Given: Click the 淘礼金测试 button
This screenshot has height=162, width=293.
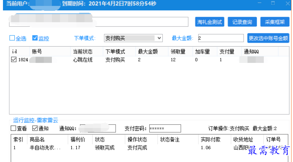Looking at the screenshot, I should [210, 22].
